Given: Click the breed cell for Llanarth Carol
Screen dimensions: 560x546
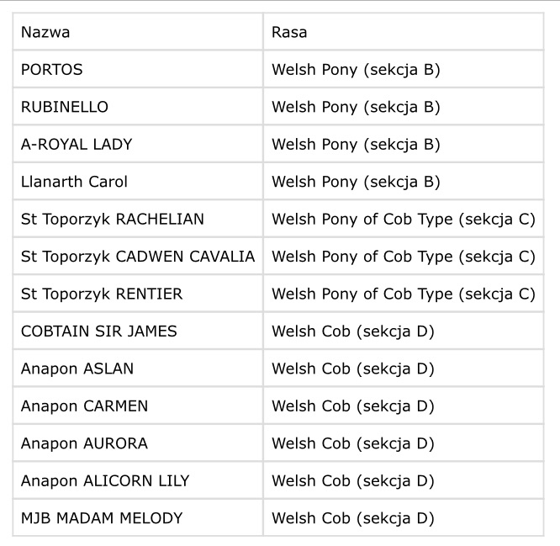Looking at the screenshot, I should click(x=356, y=182).
